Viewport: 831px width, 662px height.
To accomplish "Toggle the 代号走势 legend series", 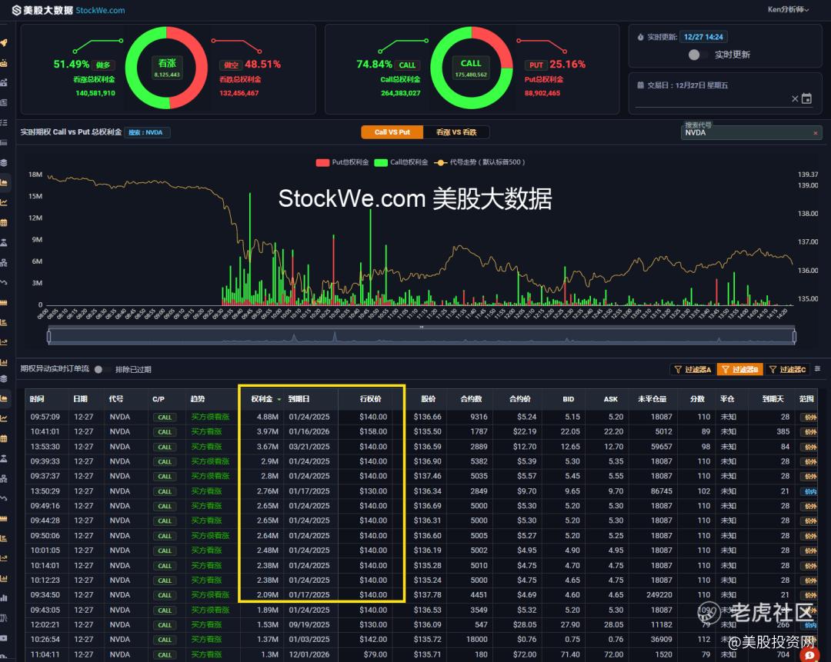I will point(479,162).
